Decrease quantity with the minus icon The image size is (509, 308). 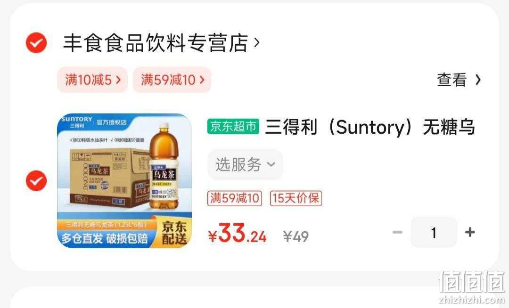click(x=397, y=232)
